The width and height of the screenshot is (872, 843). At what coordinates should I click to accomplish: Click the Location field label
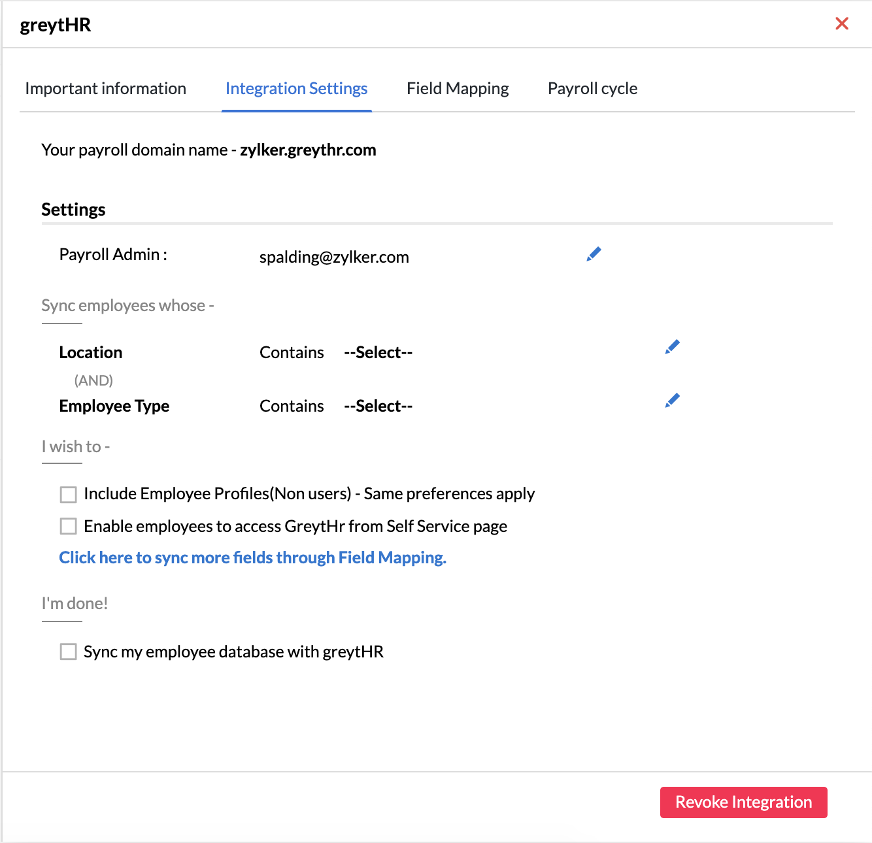pyautogui.click(x=91, y=353)
